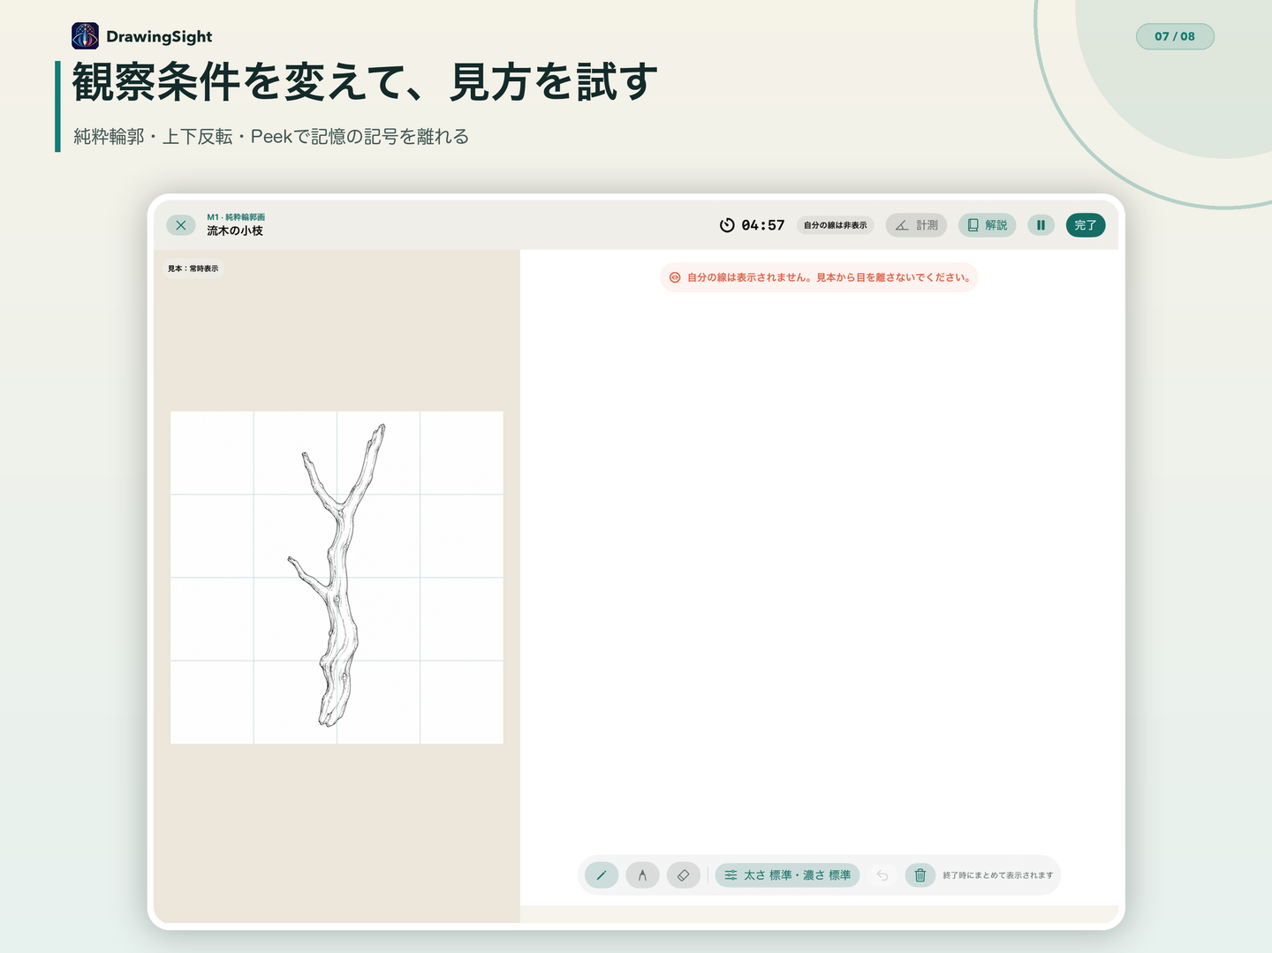Click the 流木の小枝 exercise title
Viewport: 1272px width, 953px height.
[235, 231]
